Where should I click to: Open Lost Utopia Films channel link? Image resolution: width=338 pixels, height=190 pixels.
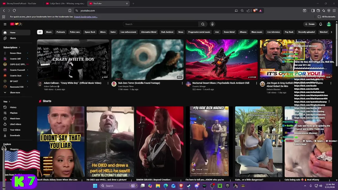coord(126,86)
